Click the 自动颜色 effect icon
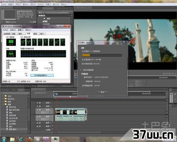 click(x=7, y=124)
